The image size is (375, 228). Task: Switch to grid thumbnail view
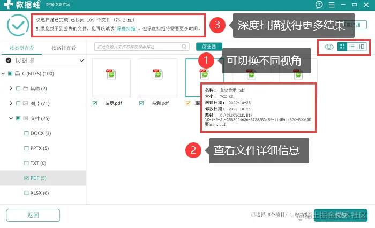tap(342, 47)
